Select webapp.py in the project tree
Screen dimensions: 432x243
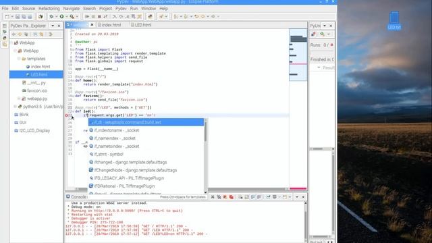coord(34,99)
